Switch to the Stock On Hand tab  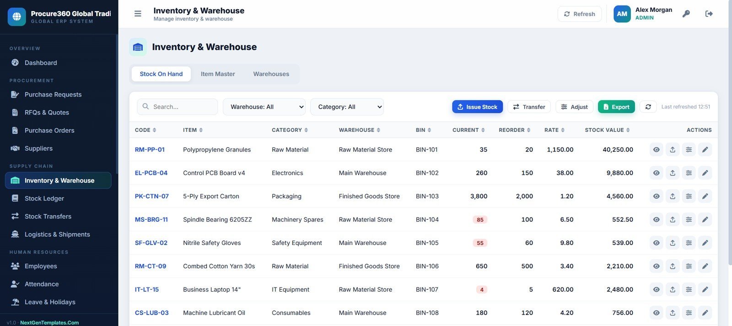[161, 74]
